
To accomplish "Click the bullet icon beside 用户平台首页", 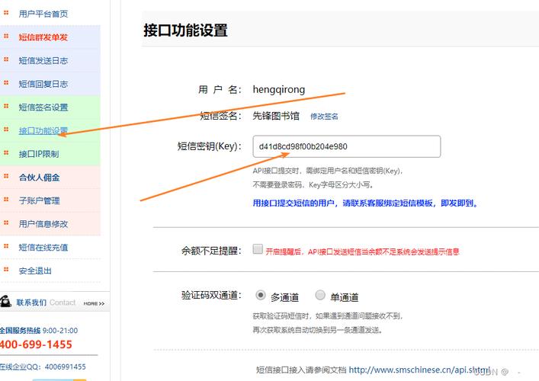I will [x=6, y=13].
